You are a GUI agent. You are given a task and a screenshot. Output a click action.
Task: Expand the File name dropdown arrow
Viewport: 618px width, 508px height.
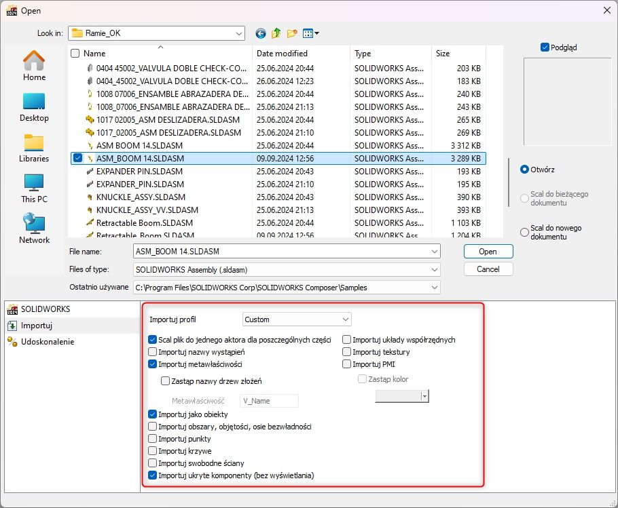coord(435,252)
